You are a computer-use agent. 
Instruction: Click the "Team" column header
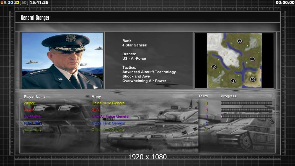pos(203,96)
